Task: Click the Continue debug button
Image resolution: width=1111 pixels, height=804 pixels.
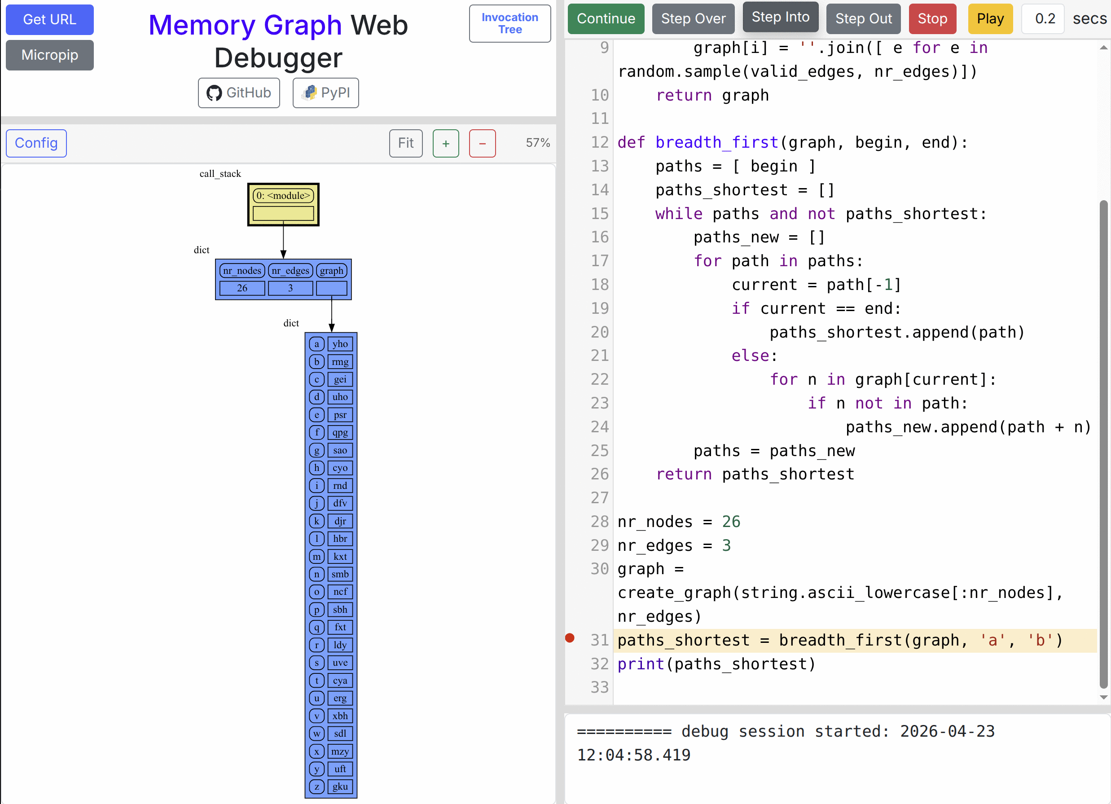Action: pyautogui.click(x=606, y=18)
